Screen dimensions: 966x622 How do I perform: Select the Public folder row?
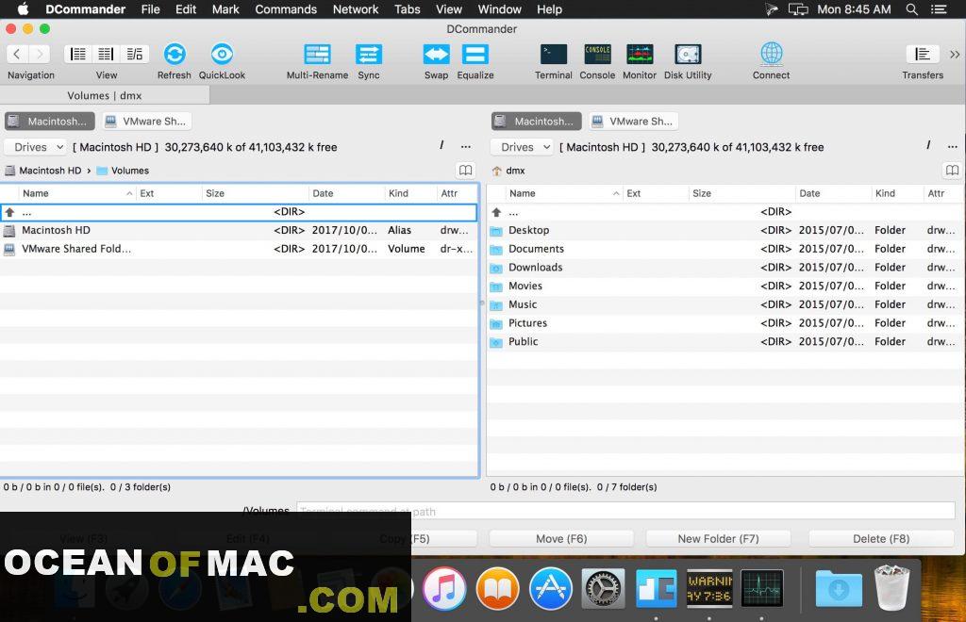(725, 341)
